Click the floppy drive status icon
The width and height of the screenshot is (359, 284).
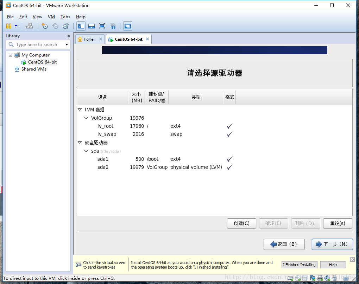[x=305, y=278]
